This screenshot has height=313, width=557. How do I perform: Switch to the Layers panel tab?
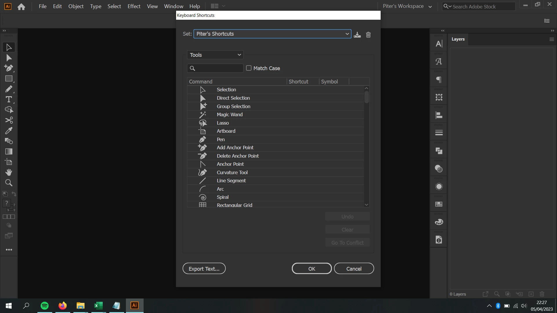pos(458,39)
